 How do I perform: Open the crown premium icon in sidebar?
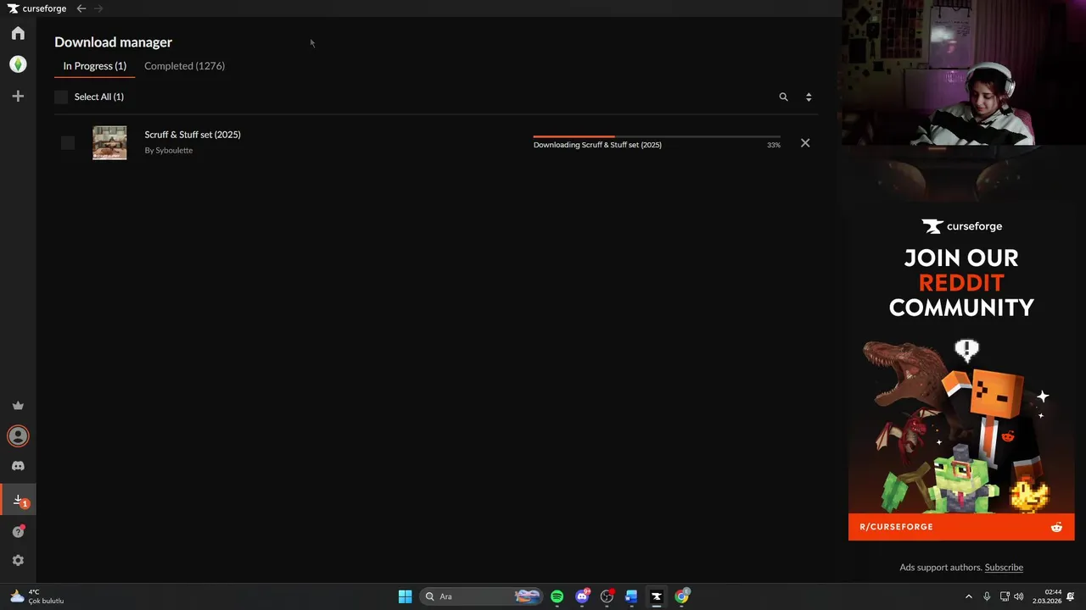click(x=18, y=406)
